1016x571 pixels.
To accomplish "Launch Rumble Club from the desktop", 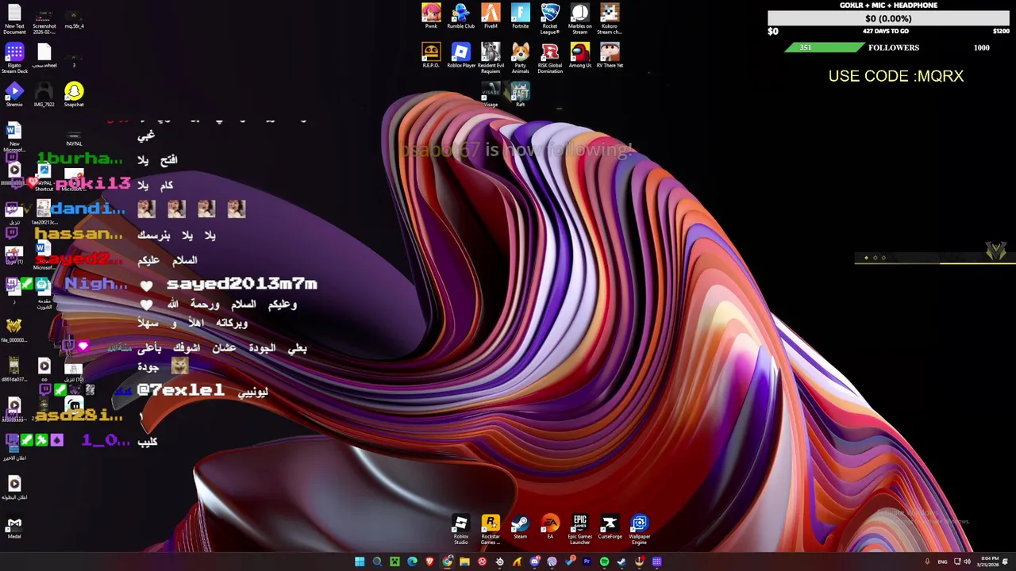I will click(460, 17).
